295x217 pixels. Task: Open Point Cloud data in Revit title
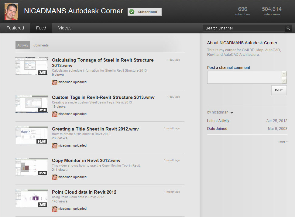click(84, 192)
